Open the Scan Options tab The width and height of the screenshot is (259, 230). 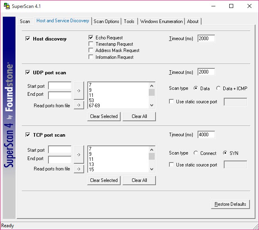pos(106,21)
